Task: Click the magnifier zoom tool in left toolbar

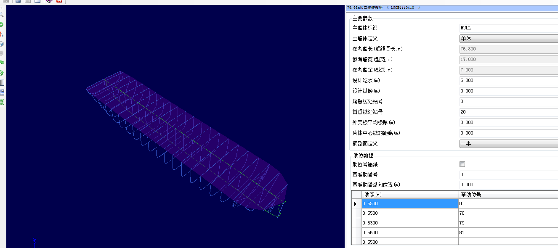Action: pyautogui.click(x=2, y=15)
